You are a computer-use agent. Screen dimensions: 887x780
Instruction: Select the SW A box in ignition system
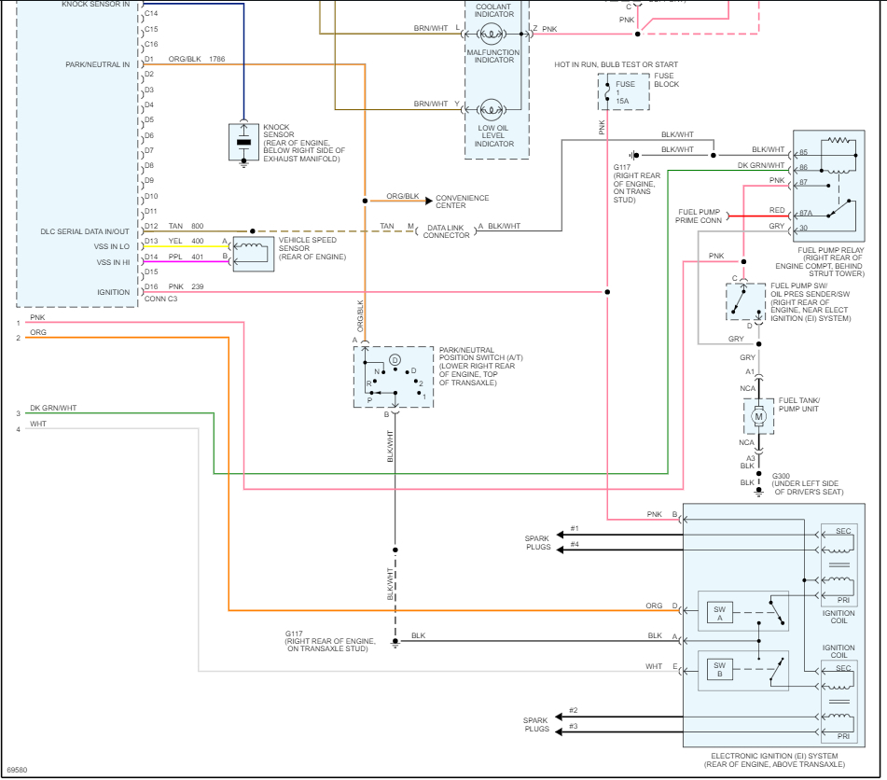pos(720,612)
